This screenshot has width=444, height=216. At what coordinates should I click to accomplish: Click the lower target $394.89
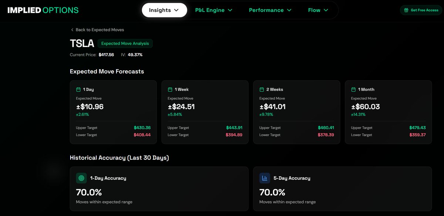coord(234,135)
